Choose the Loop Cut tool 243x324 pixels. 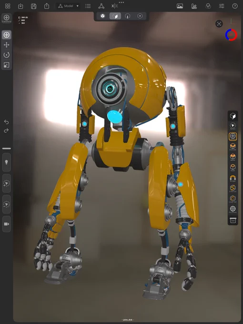click(233, 199)
